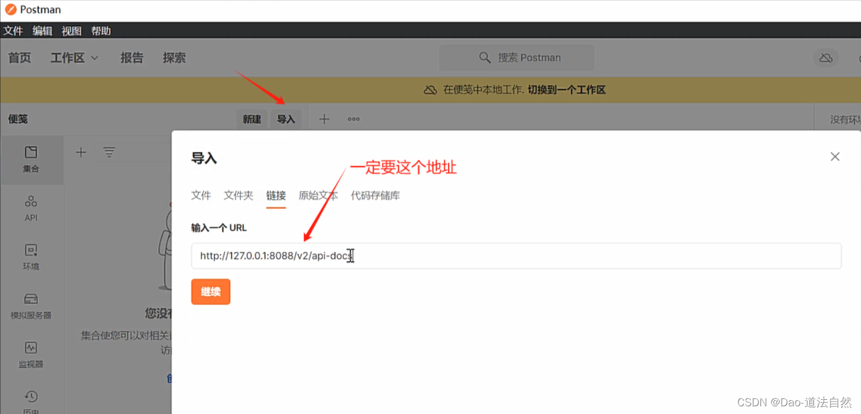Switch to the 链接 import tab

(276, 195)
